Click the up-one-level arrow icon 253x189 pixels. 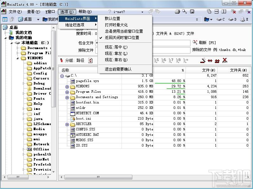coord(12,19)
